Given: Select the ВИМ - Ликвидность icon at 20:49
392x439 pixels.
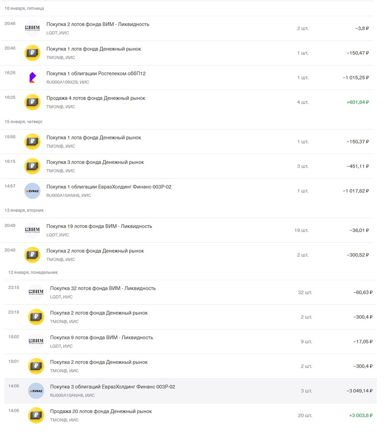Looking at the screenshot, I should click(32, 230).
